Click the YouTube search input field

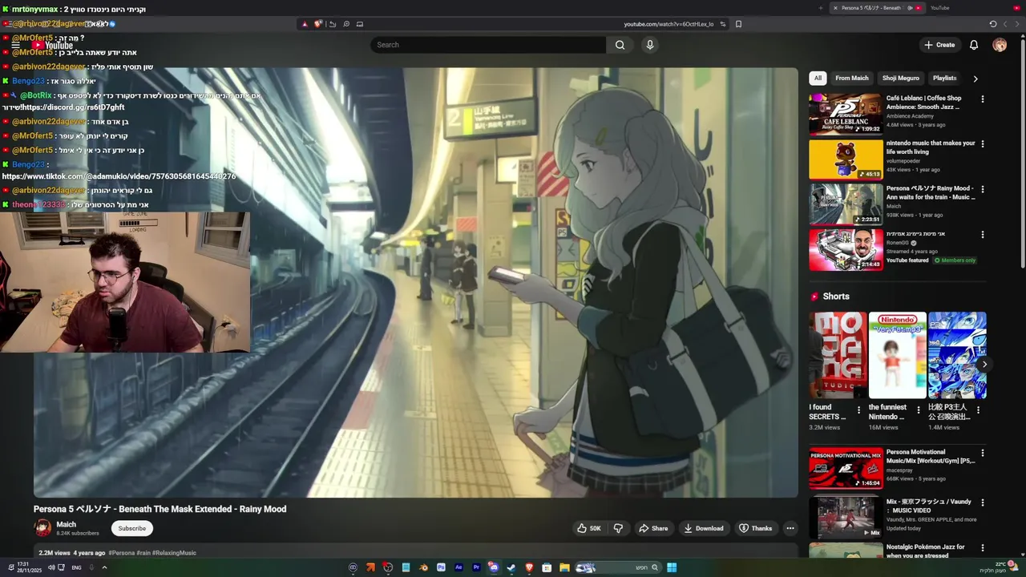(489, 45)
